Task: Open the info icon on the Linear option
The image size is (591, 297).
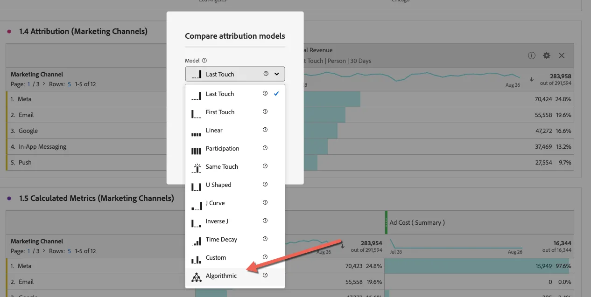Action: (x=265, y=130)
